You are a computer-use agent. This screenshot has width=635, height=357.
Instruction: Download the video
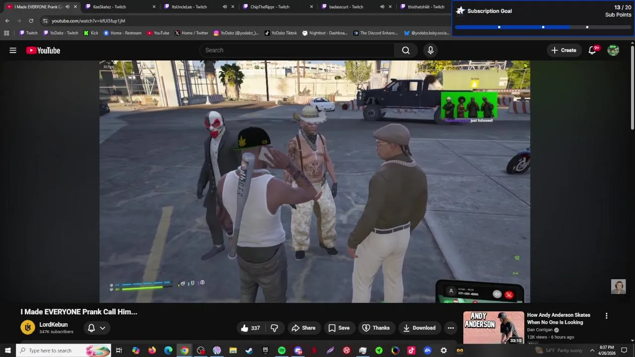coord(419,328)
